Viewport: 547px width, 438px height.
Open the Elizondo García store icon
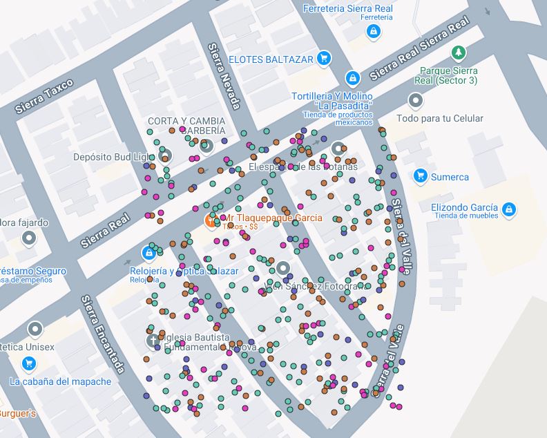pyautogui.click(x=508, y=208)
